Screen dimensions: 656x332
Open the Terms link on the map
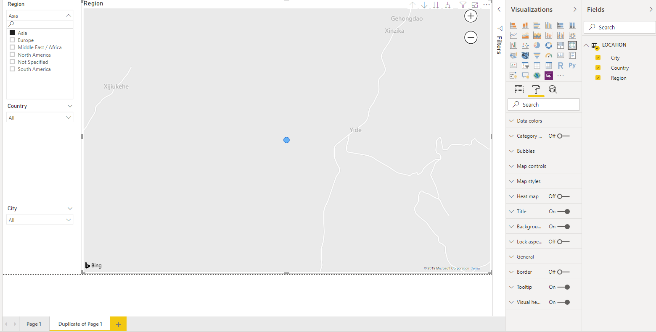pyautogui.click(x=476, y=268)
